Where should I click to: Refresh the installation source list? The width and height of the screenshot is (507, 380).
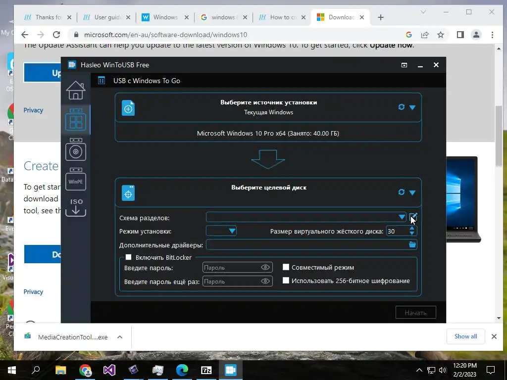pyautogui.click(x=401, y=107)
